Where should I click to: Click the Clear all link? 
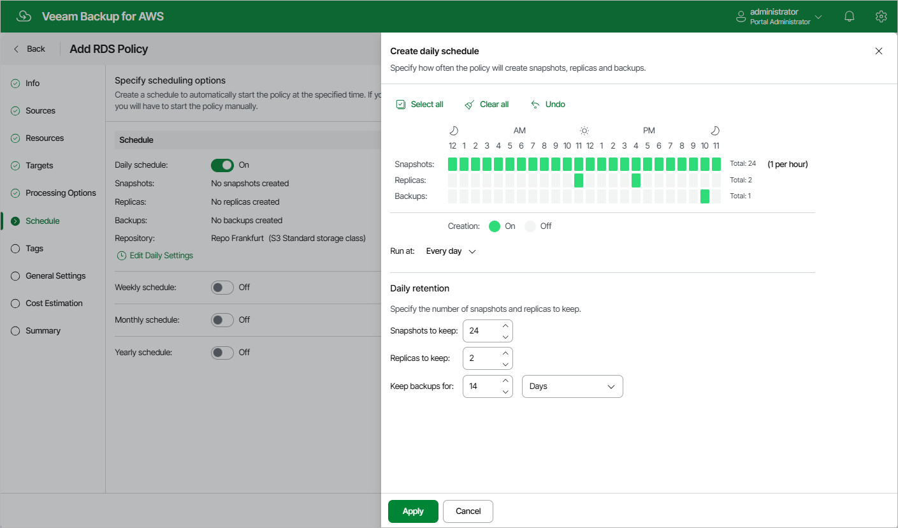495,105
